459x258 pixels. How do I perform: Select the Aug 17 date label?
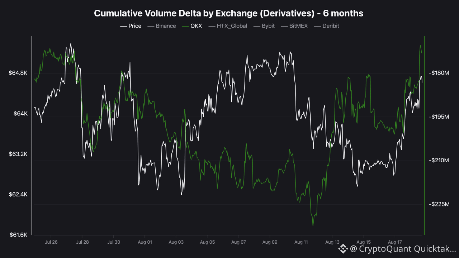395,242
